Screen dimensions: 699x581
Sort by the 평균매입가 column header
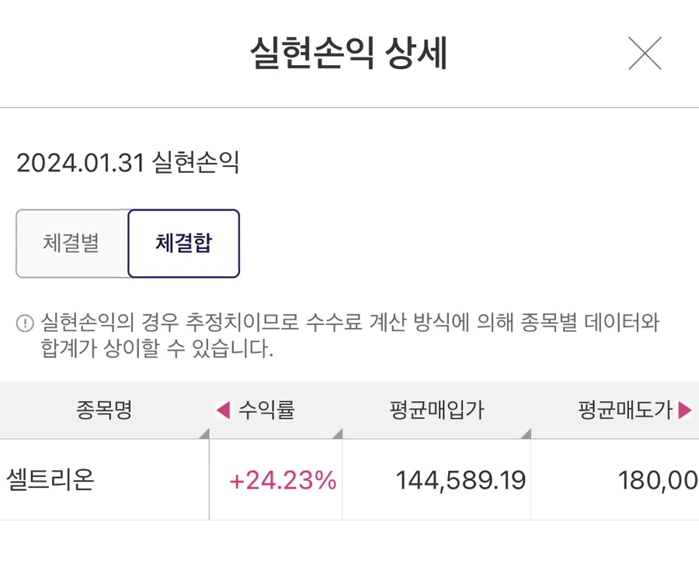[x=436, y=410]
